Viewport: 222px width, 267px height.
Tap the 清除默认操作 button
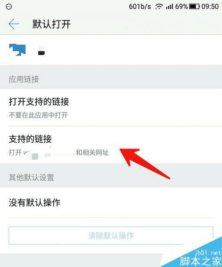click(111, 236)
